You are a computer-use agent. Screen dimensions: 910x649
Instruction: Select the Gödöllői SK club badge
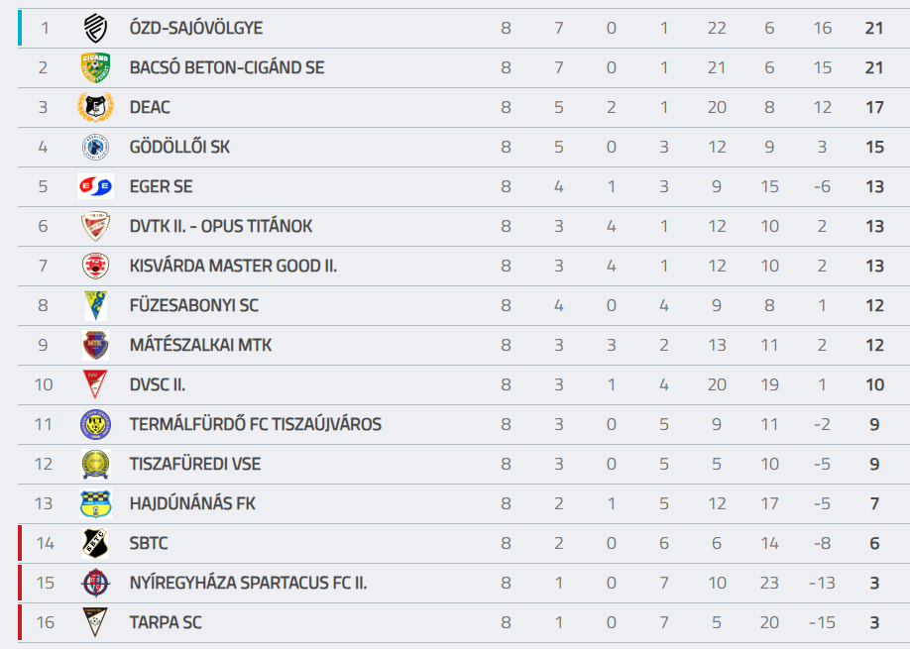pyautogui.click(x=95, y=147)
